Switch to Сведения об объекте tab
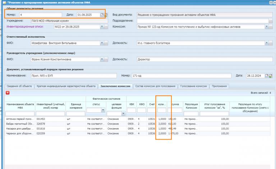 19,86
